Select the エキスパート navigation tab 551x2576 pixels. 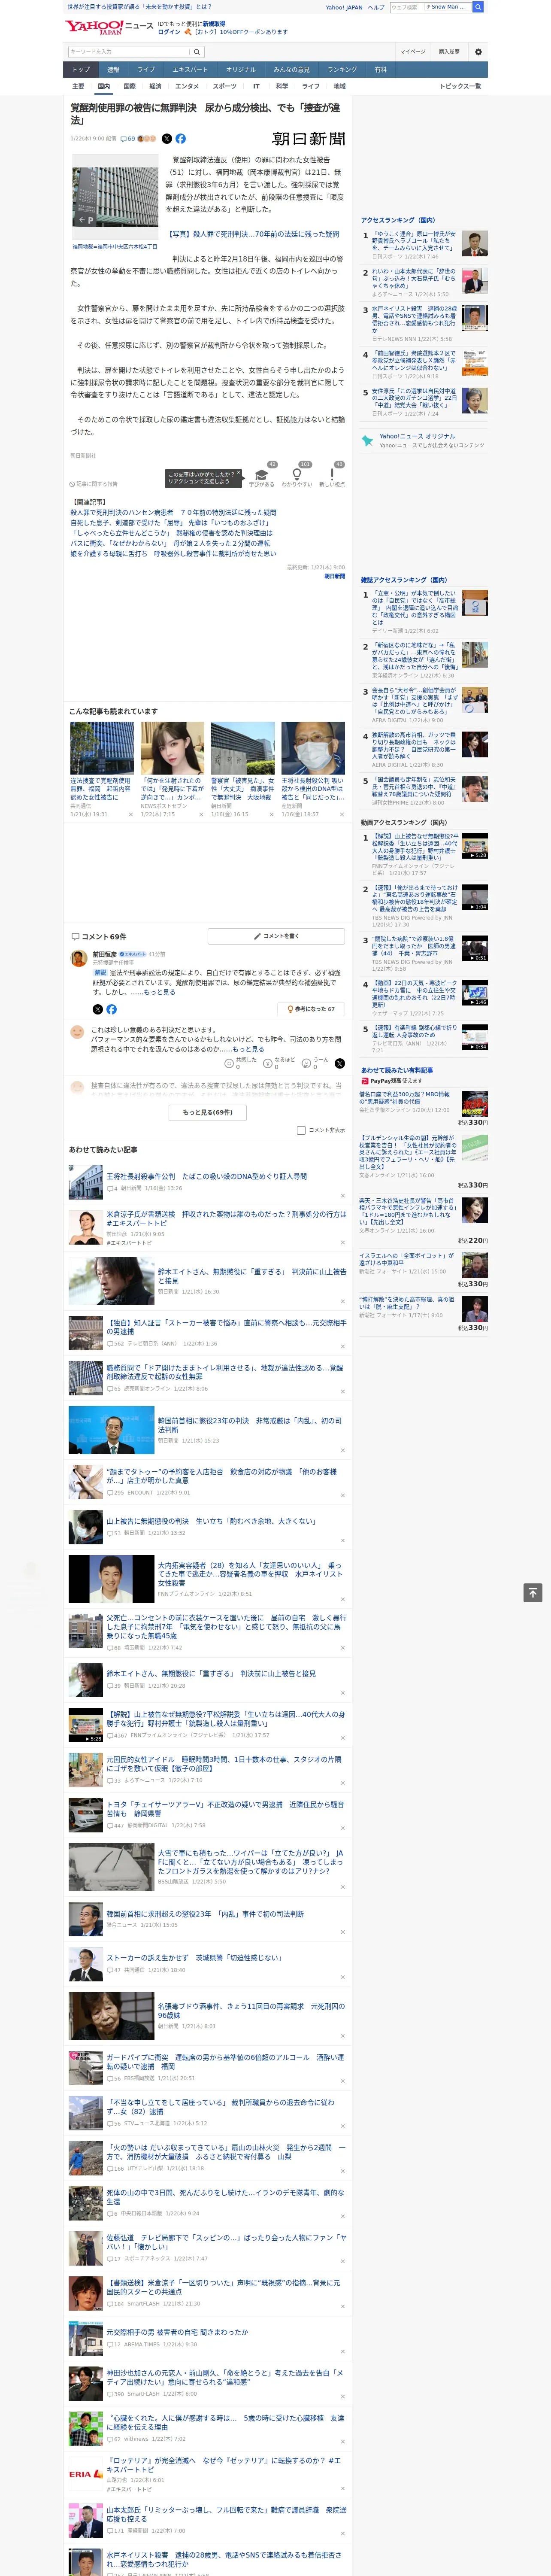pyautogui.click(x=190, y=70)
